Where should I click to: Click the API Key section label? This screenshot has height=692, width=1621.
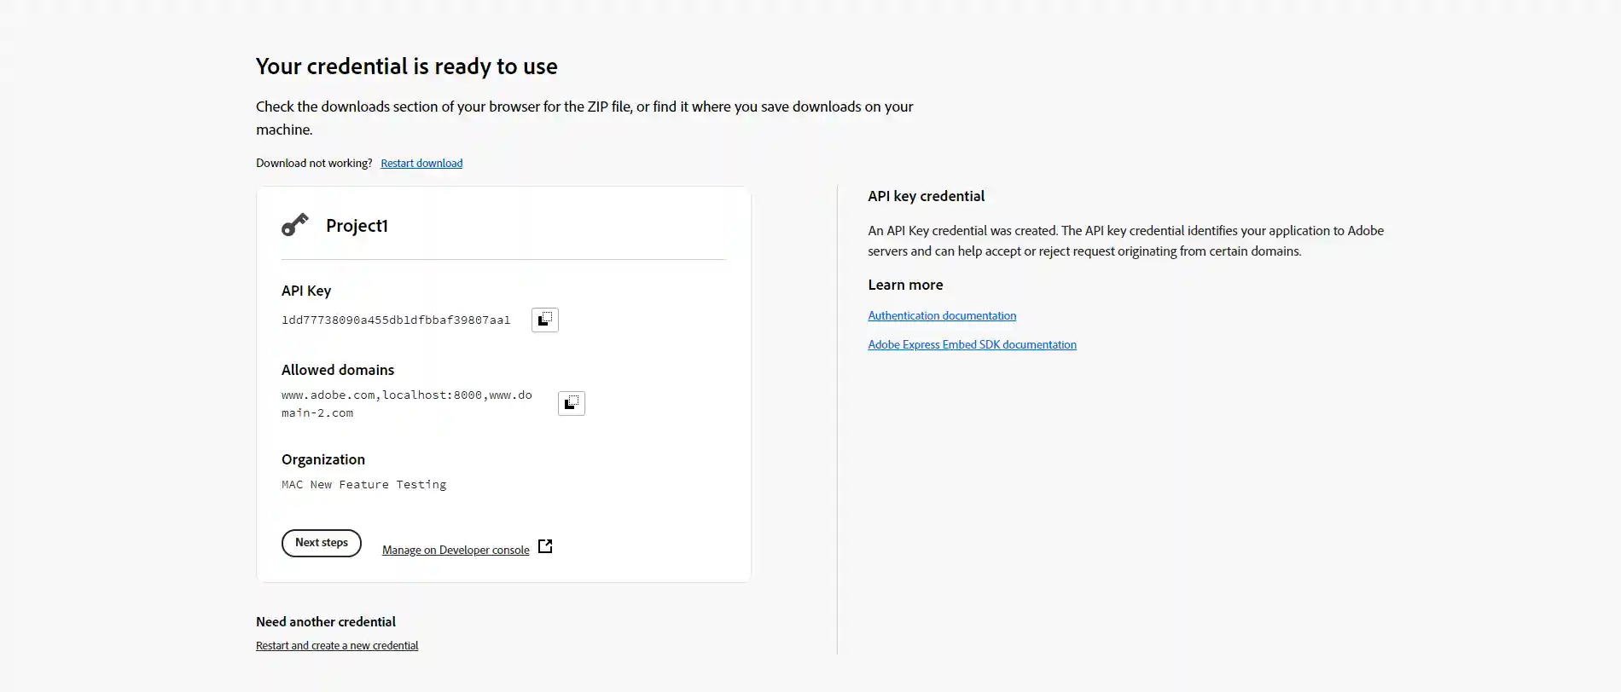point(306,291)
